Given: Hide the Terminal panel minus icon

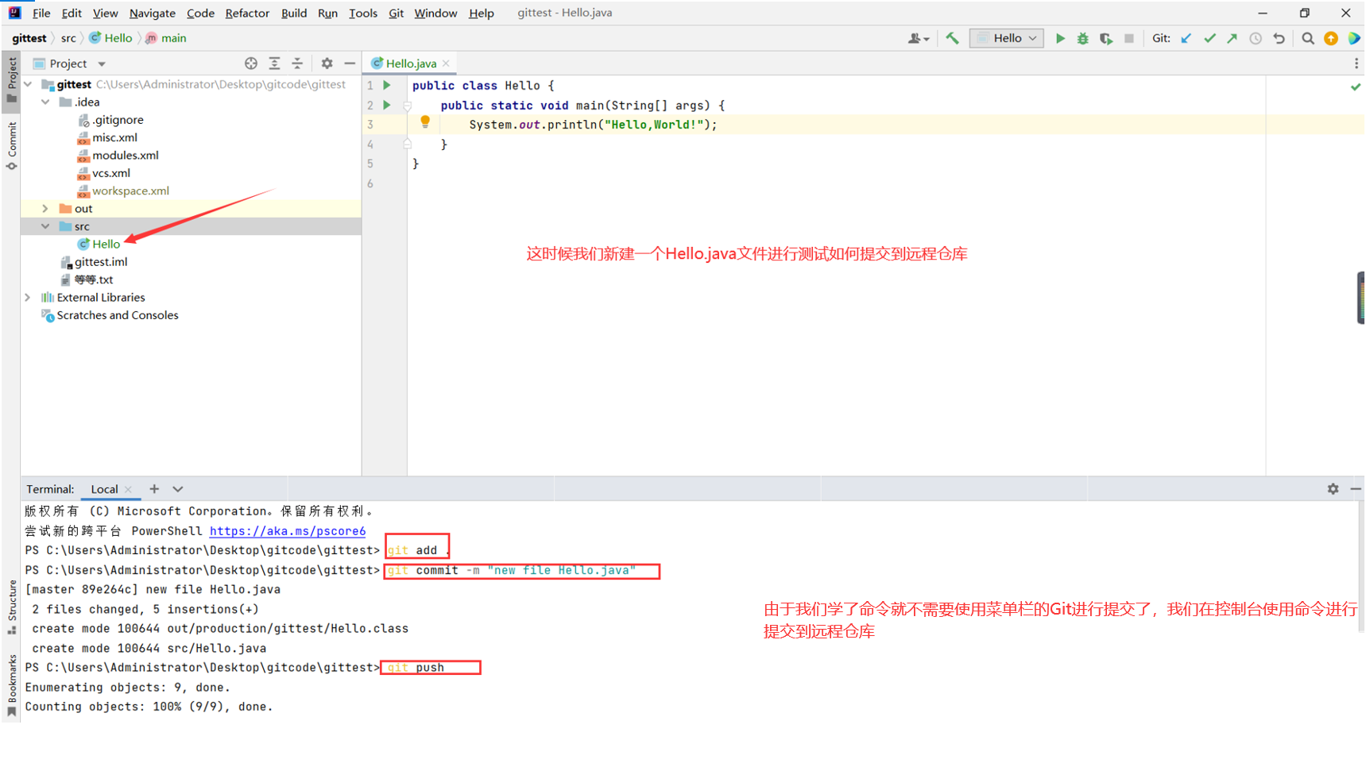Looking at the screenshot, I should pyautogui.click(x=1356, y=489).
